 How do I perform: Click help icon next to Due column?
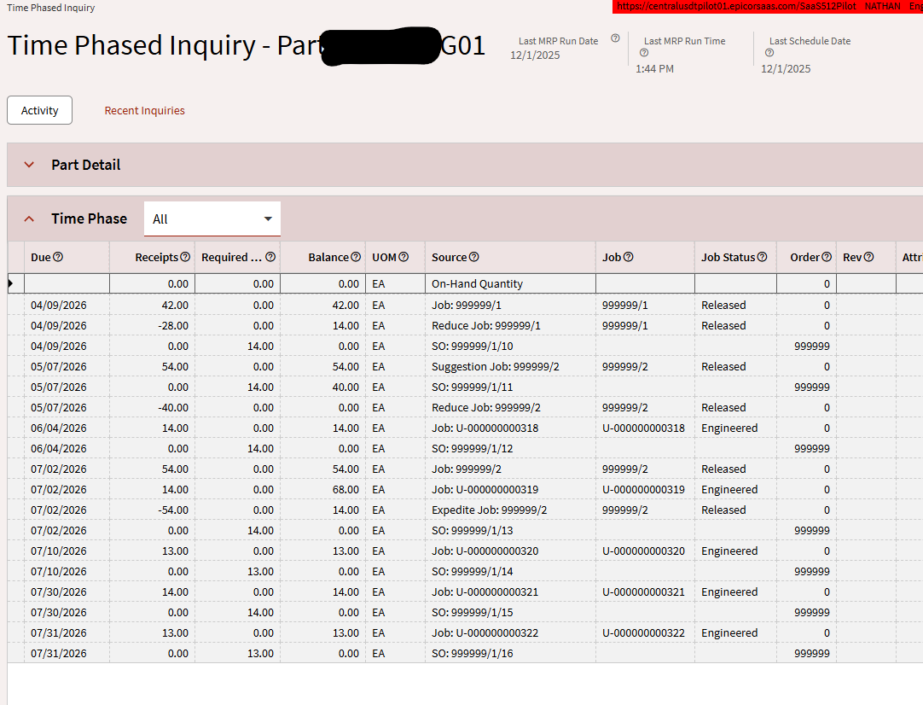[58, 257]
